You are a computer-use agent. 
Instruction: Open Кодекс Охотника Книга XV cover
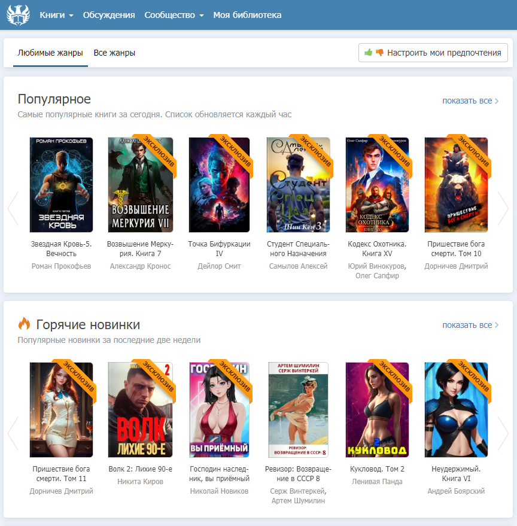tap(377, 185)
